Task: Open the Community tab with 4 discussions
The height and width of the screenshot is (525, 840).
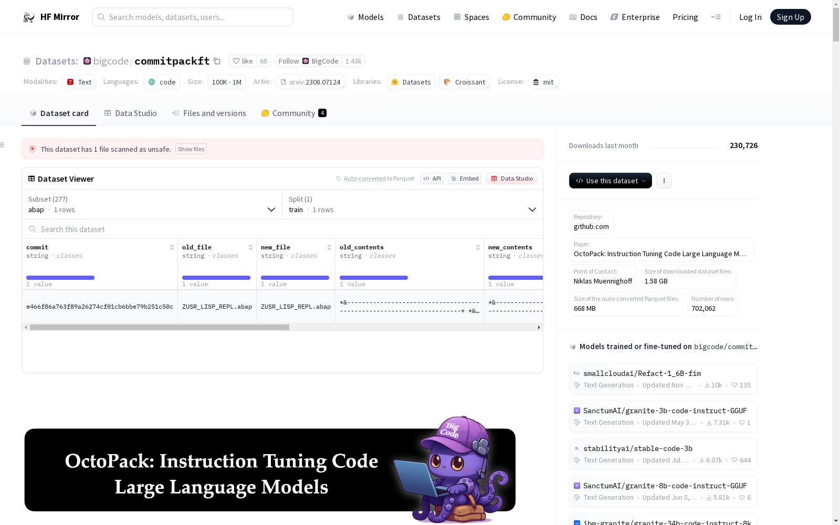Action: [294, 113]
